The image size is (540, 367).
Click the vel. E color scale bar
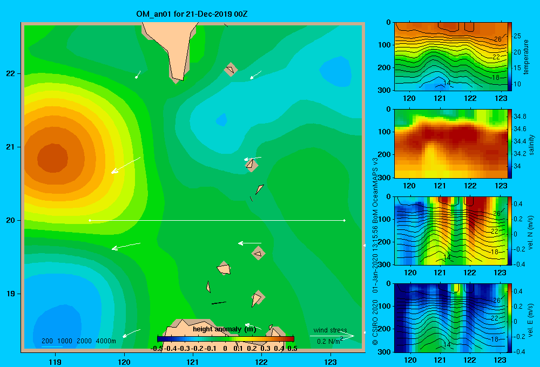[510, 318]
